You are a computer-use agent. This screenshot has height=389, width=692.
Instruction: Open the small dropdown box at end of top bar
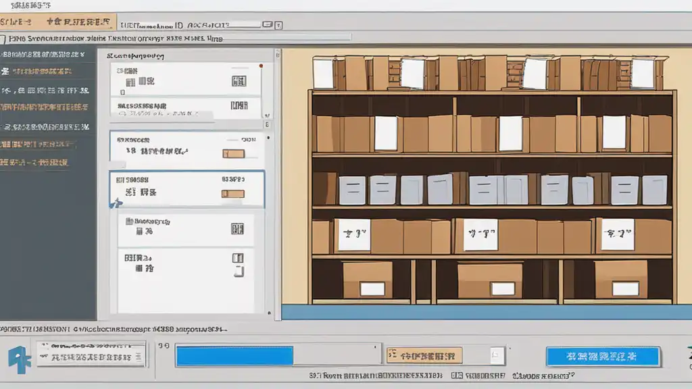tap(278, 26)
